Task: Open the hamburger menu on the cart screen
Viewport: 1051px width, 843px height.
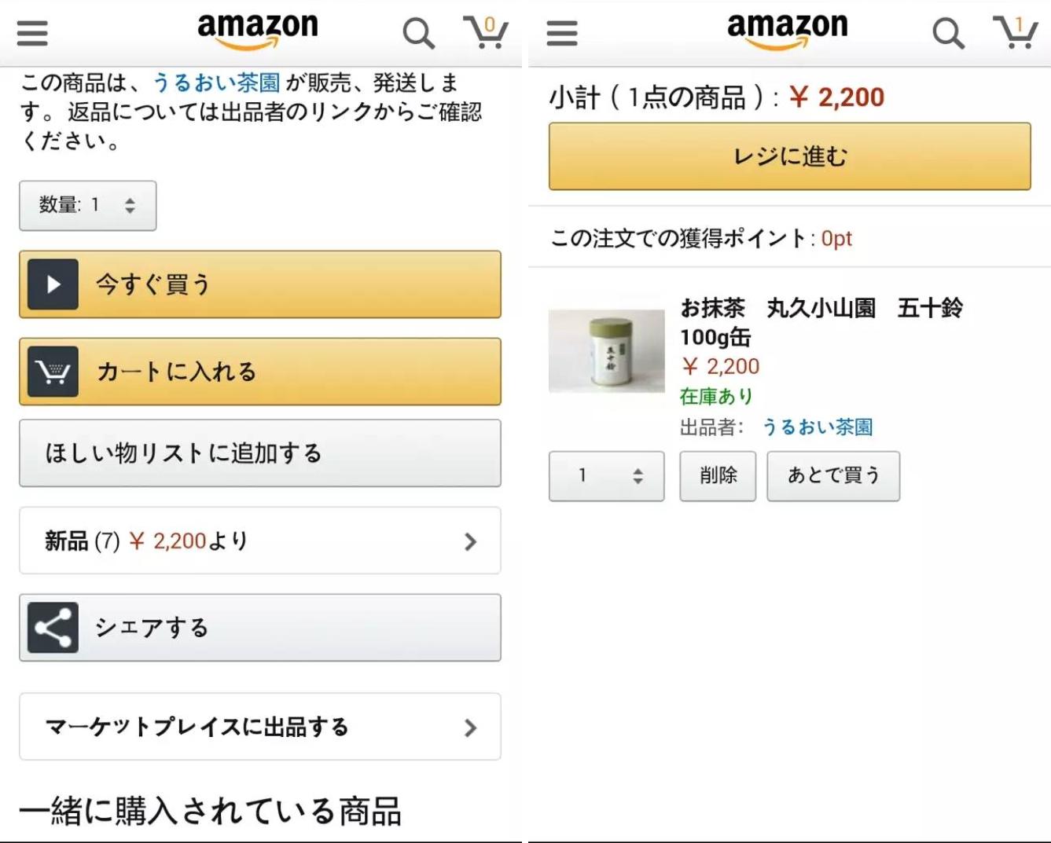Action: tap(560, 32)
